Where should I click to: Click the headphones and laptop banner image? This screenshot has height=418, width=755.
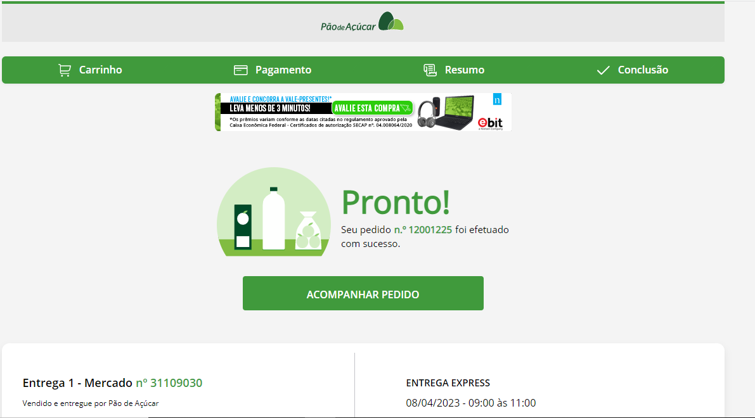coord(446,112)
